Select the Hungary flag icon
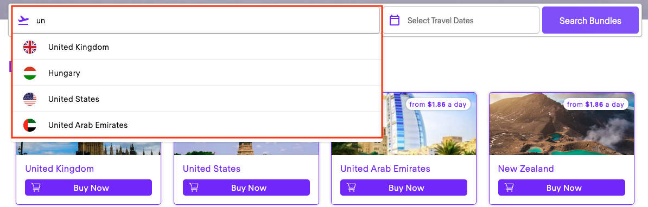Viewport: 648px width, 207px height. tap(30, 73)
